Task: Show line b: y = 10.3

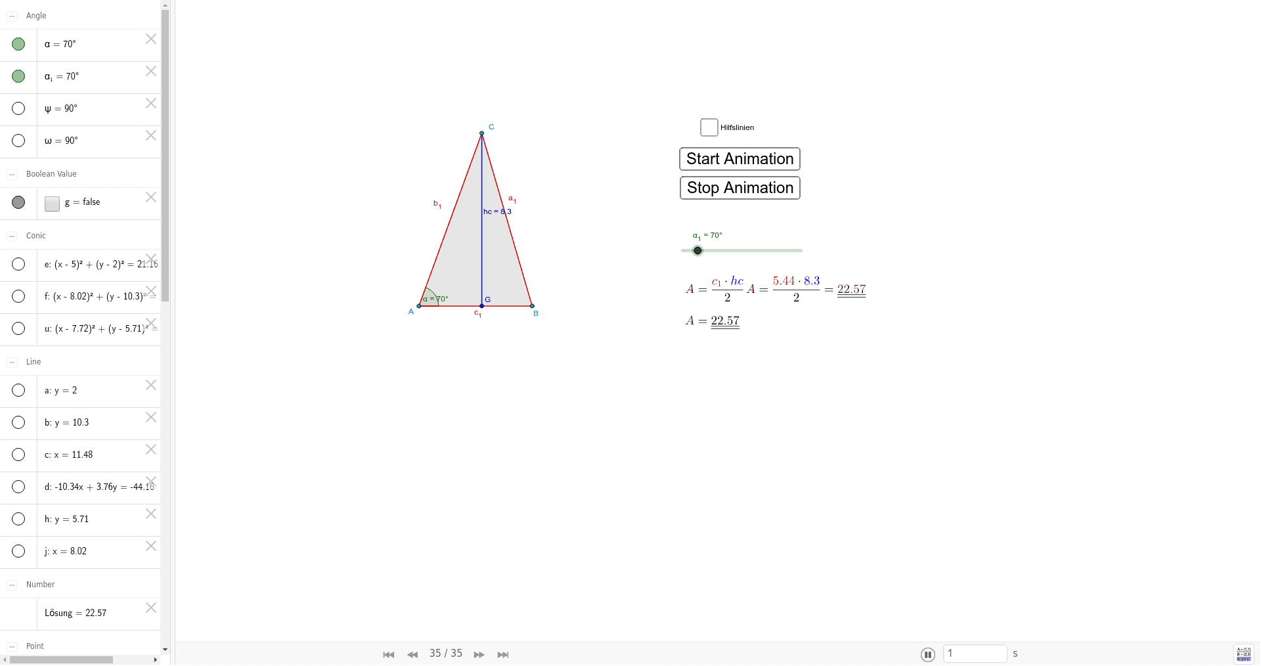Action: [18, 422]
